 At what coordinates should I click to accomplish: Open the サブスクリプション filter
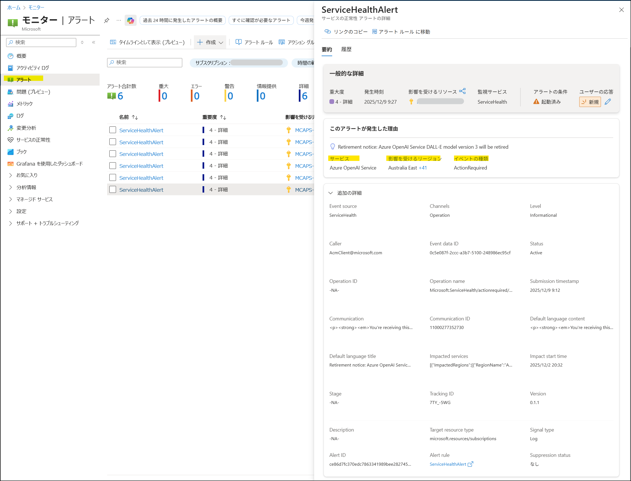point(239,63)
